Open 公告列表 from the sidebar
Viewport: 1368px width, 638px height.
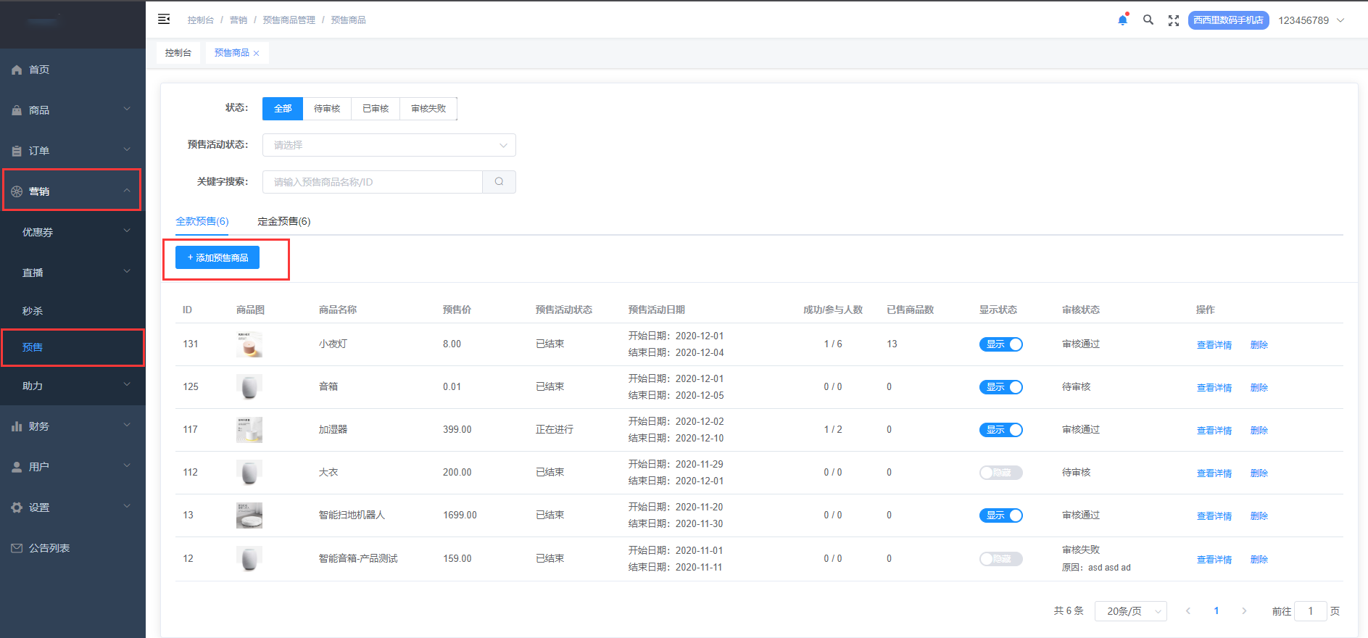49,548
